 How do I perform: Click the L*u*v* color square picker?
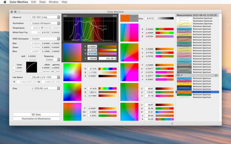129,92
